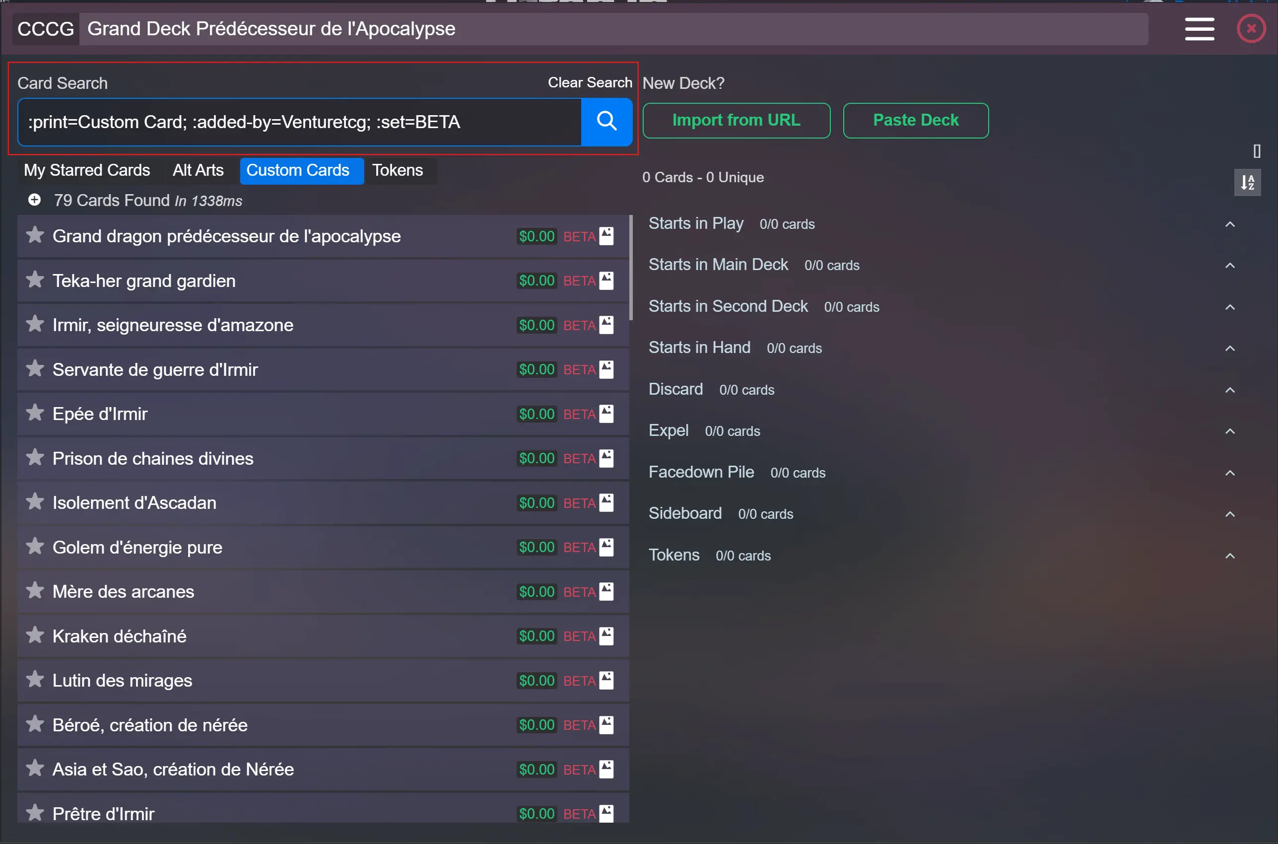Click image icon for Prêtre d'Irmir
Screen dimensions: 1278x844
click(x=606, y=813)
